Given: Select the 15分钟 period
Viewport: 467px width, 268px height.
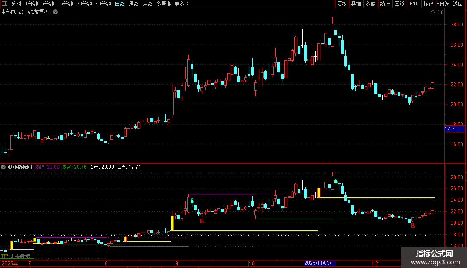Looking at the screenshot, I should coord(65,4).
